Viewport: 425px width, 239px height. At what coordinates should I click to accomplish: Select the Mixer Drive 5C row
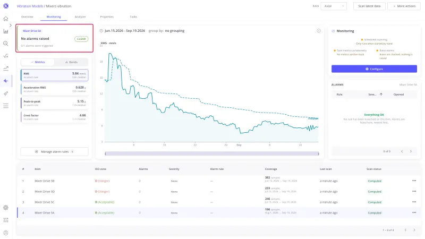[219, 202]
